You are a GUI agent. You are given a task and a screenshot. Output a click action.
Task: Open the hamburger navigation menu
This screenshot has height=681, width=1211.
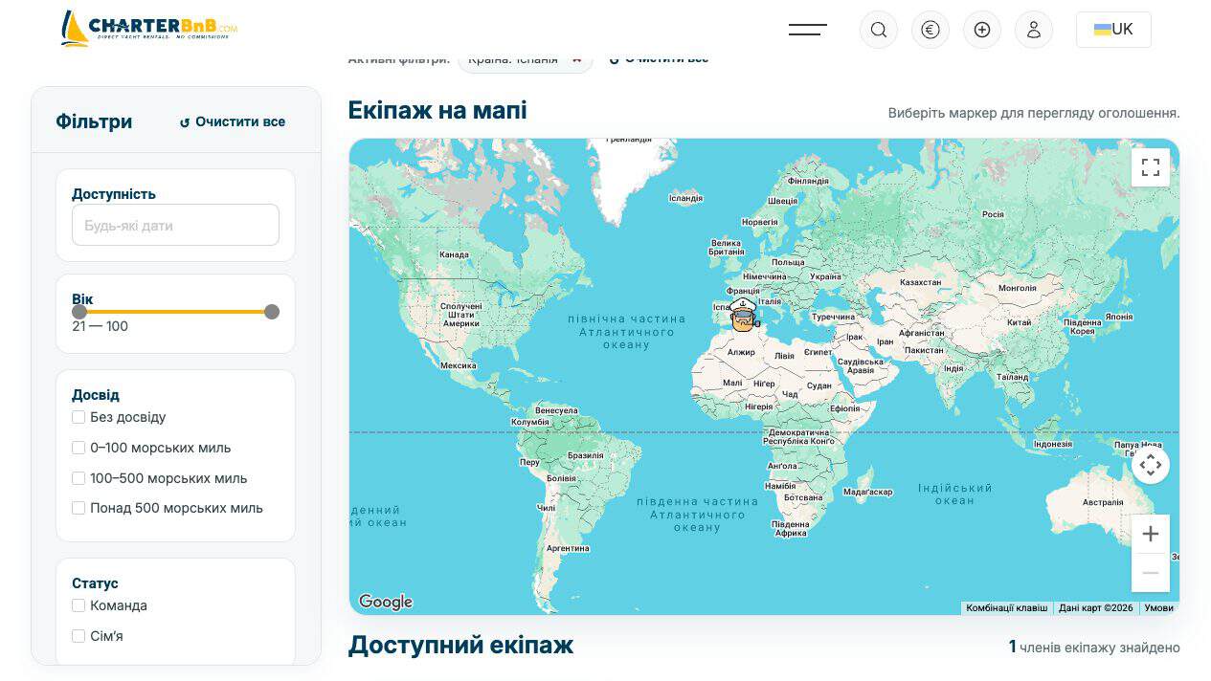click(x=807, y=30)
